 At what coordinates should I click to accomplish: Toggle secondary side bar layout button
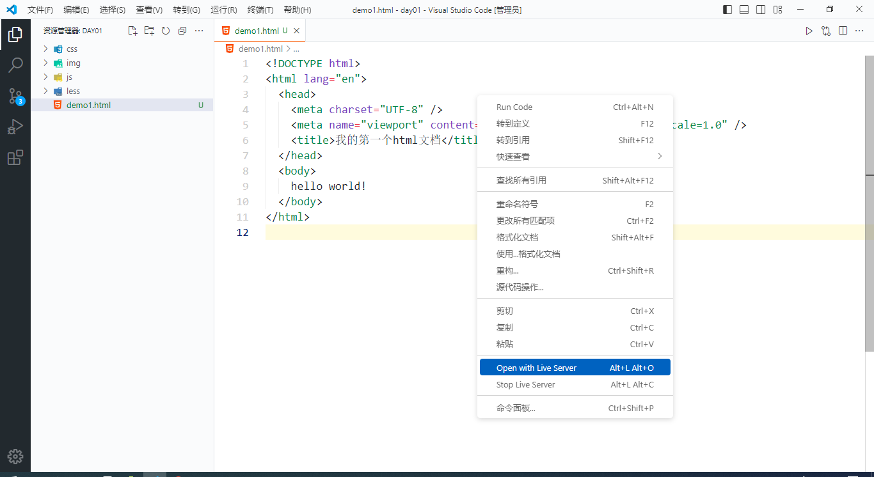(761, 10)
